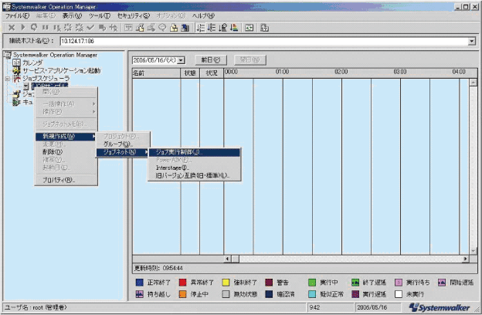The height and width of the screenshot is (315, 482).
Task: Open the 接続ホスト名 host dropdown arrow
Action: 471,41
